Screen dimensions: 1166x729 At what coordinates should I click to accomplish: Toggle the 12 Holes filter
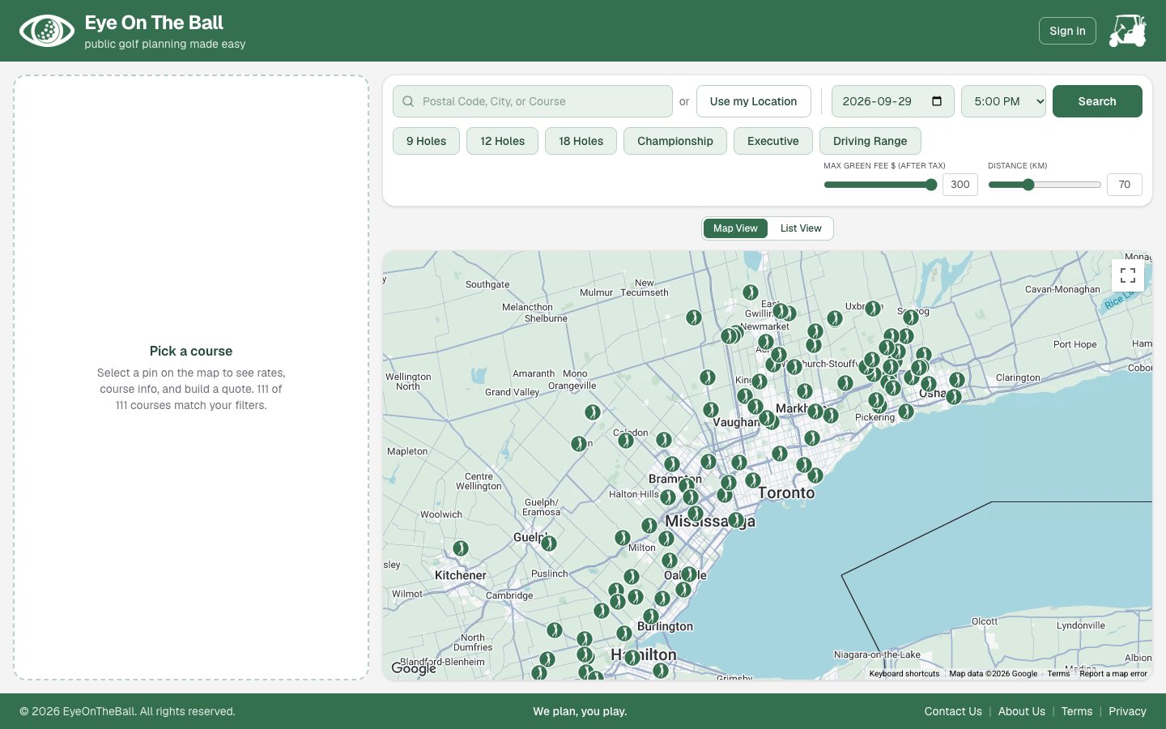[502, 141]
